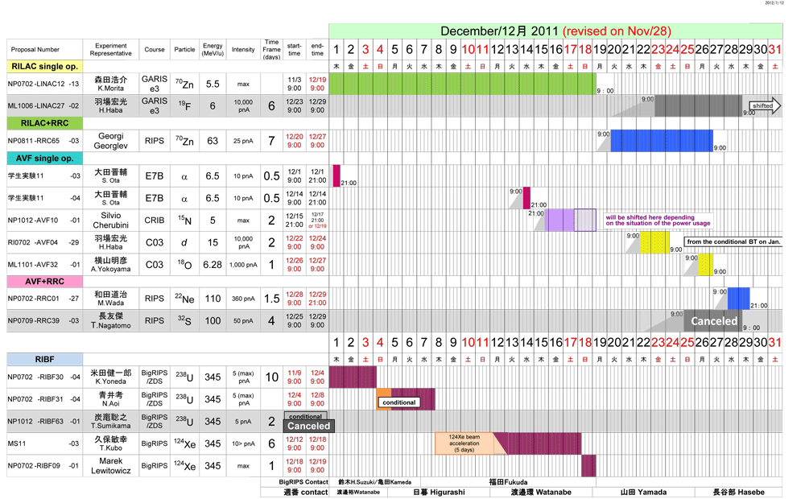Click the start-time column header
The width and height of the screenshot is (805, 499).
(294, 49)
